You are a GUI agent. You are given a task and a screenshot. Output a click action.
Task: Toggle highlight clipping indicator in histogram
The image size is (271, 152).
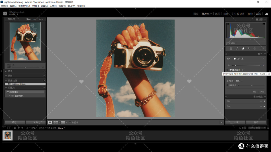coord(264,24)
